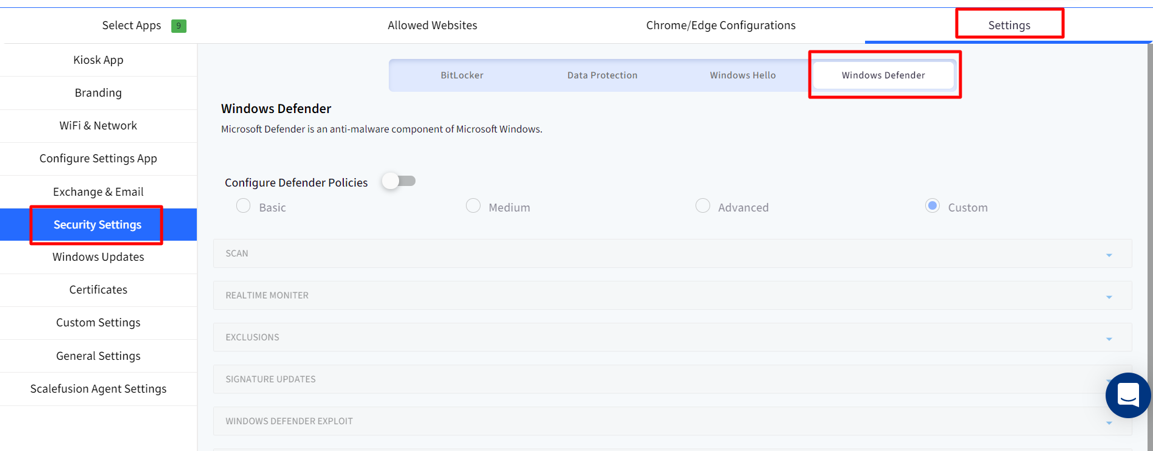Open Chrome/Edge Configurations tab
Screen dimensions: 1153x451
720,26
